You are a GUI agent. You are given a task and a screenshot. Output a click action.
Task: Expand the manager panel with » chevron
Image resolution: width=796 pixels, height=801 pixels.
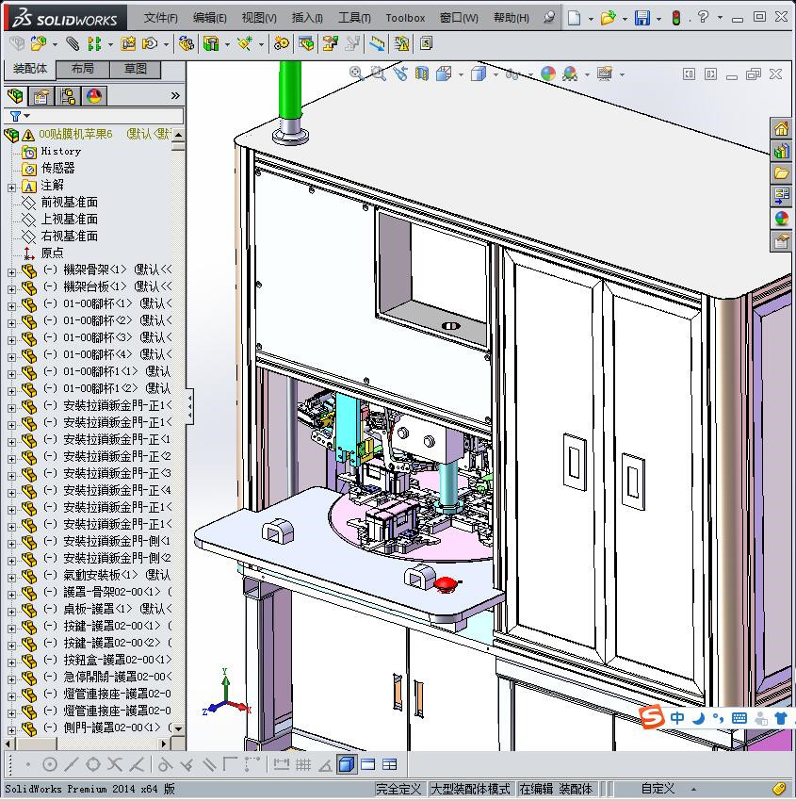coord(175,96)
